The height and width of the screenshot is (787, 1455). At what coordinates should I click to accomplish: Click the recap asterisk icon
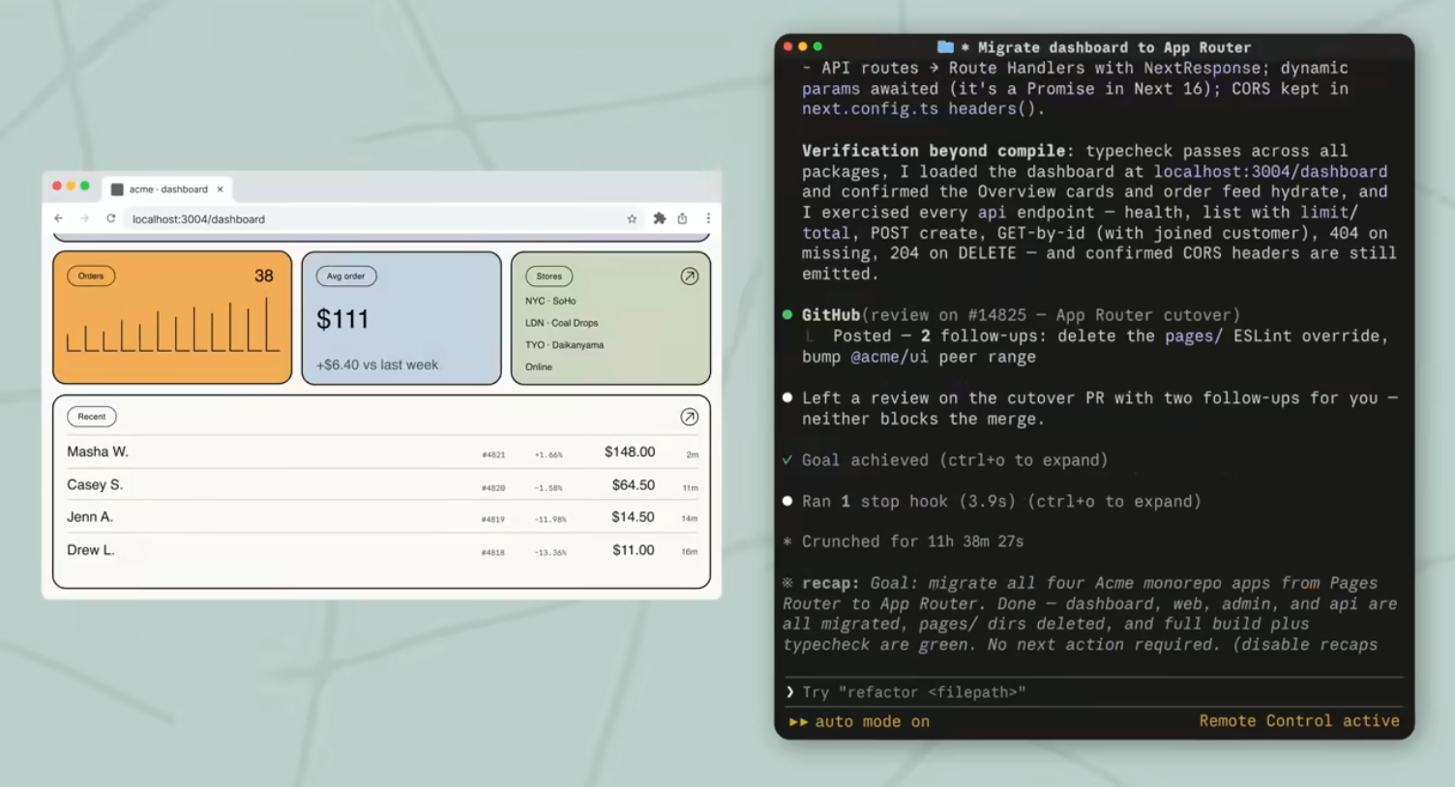pyautogui.click(x=787, y=583)
